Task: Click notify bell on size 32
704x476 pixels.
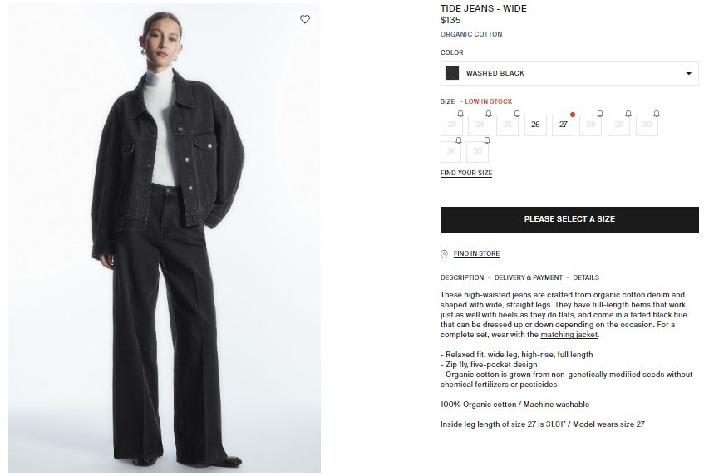Action: 487,140
